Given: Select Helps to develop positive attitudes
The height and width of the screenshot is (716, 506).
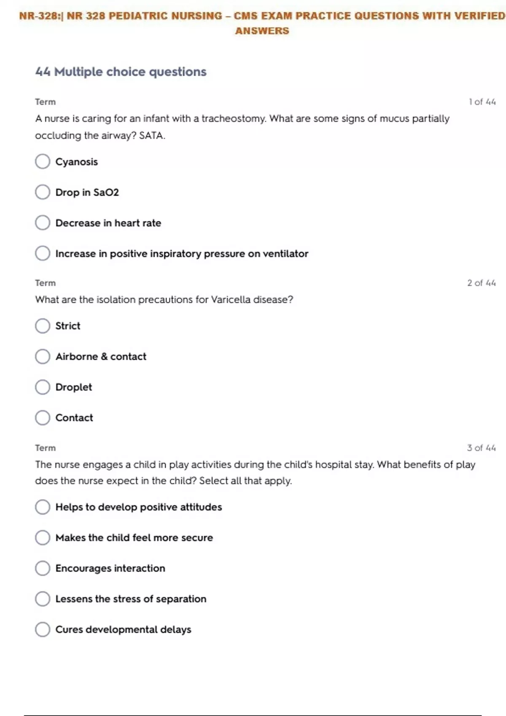Looking at the screenshot, I should (x=43, y=507).
